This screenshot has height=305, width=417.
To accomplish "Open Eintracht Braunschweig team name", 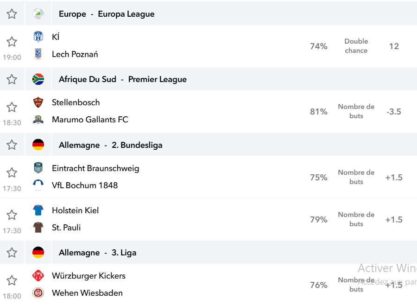I will click(95, 168).
